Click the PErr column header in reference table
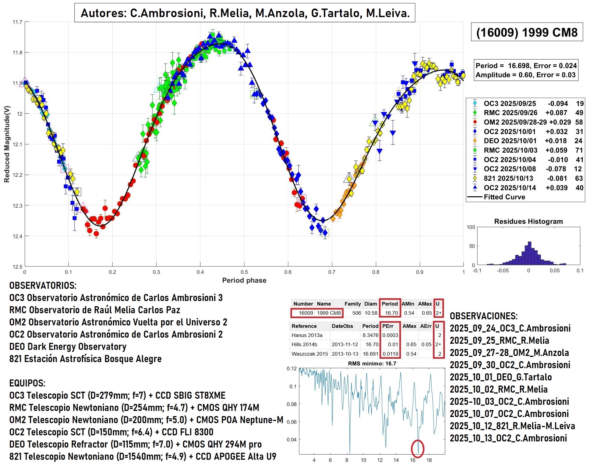This screenshot has height=468, width=591. pos(388,326)
